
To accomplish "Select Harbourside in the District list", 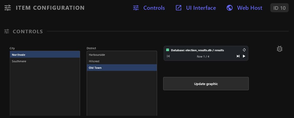I will (x=122, y=55).
